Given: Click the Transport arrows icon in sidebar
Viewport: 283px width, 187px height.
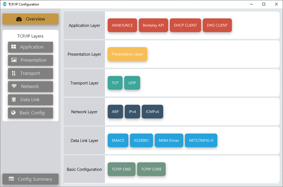Looking at the screenshot, I should 14,73.
